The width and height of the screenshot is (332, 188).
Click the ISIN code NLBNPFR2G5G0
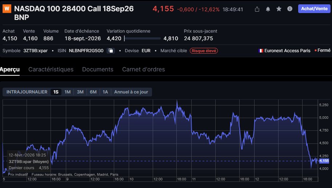(86, 51)
